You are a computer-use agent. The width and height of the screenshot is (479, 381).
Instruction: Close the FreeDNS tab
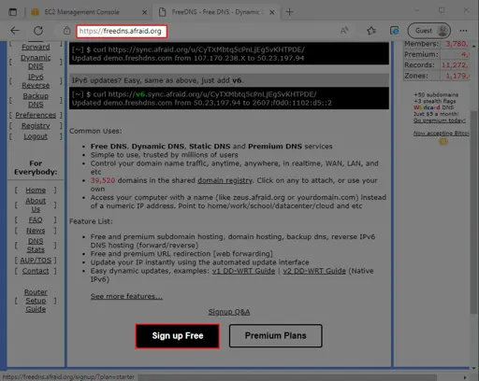pos(272,12)
